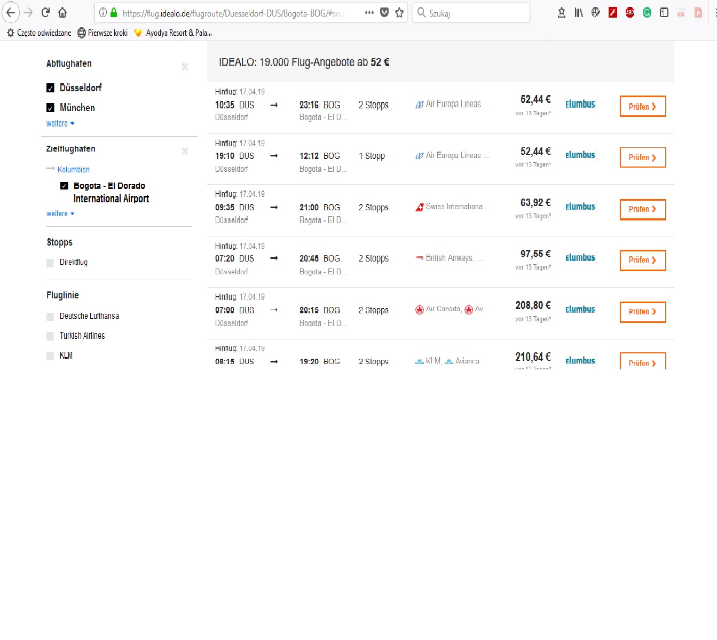Screen dimensions: 717x640
Task: Uncheck the Düsseldorf departure airport
Action: click(x=50, y=88)
